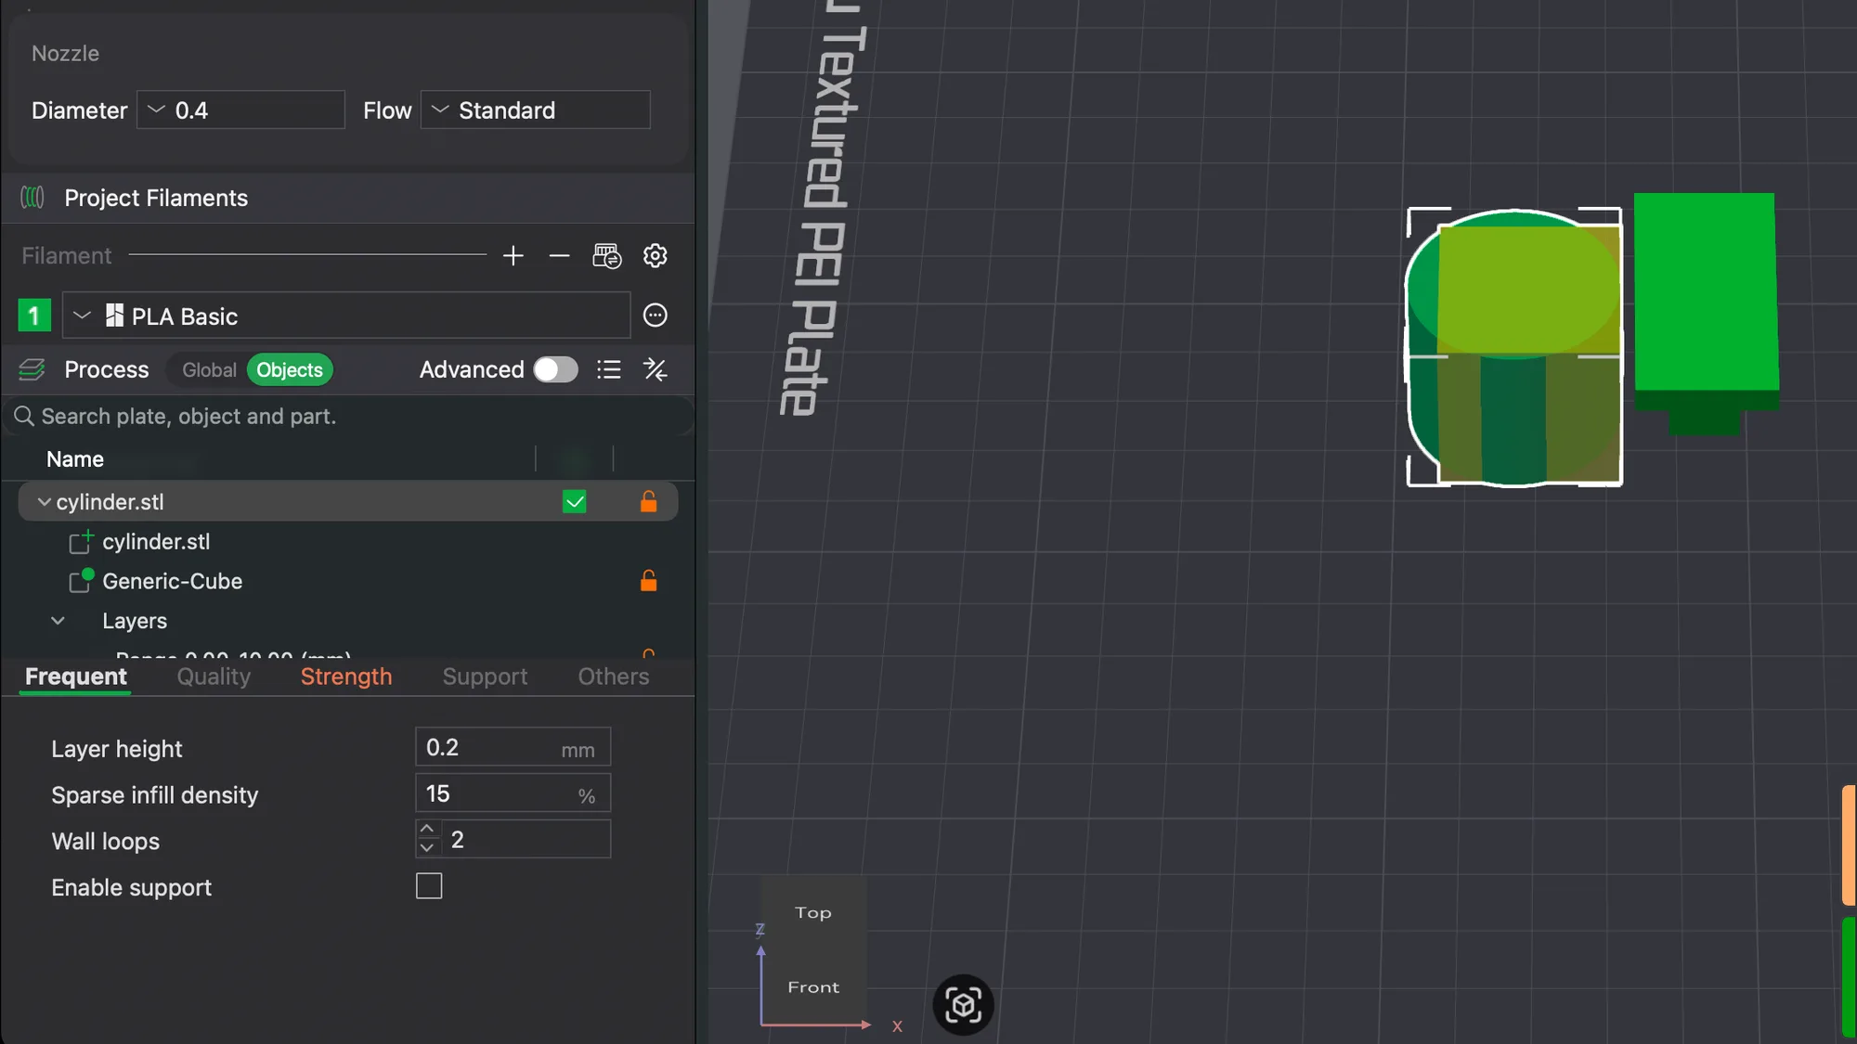Click orange lock on Generic-Cube row
Screen dimensions: 1857x1044
(x=648, y=581)
